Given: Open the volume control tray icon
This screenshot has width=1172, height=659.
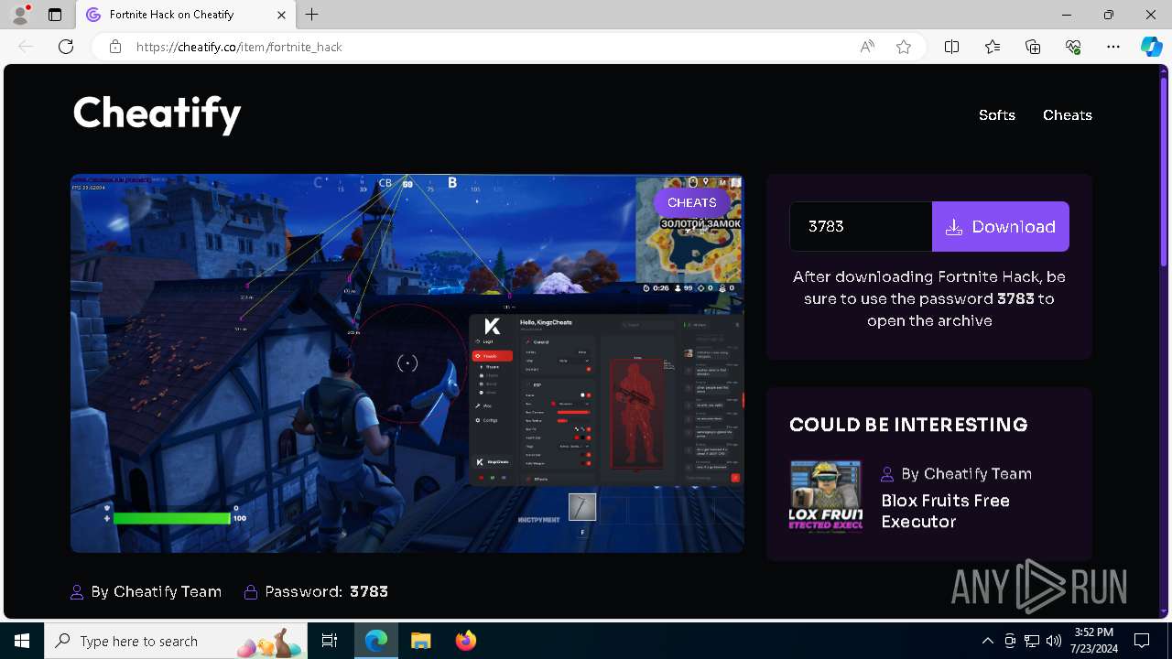Looking at the screenshot, I should [1054, 641].
